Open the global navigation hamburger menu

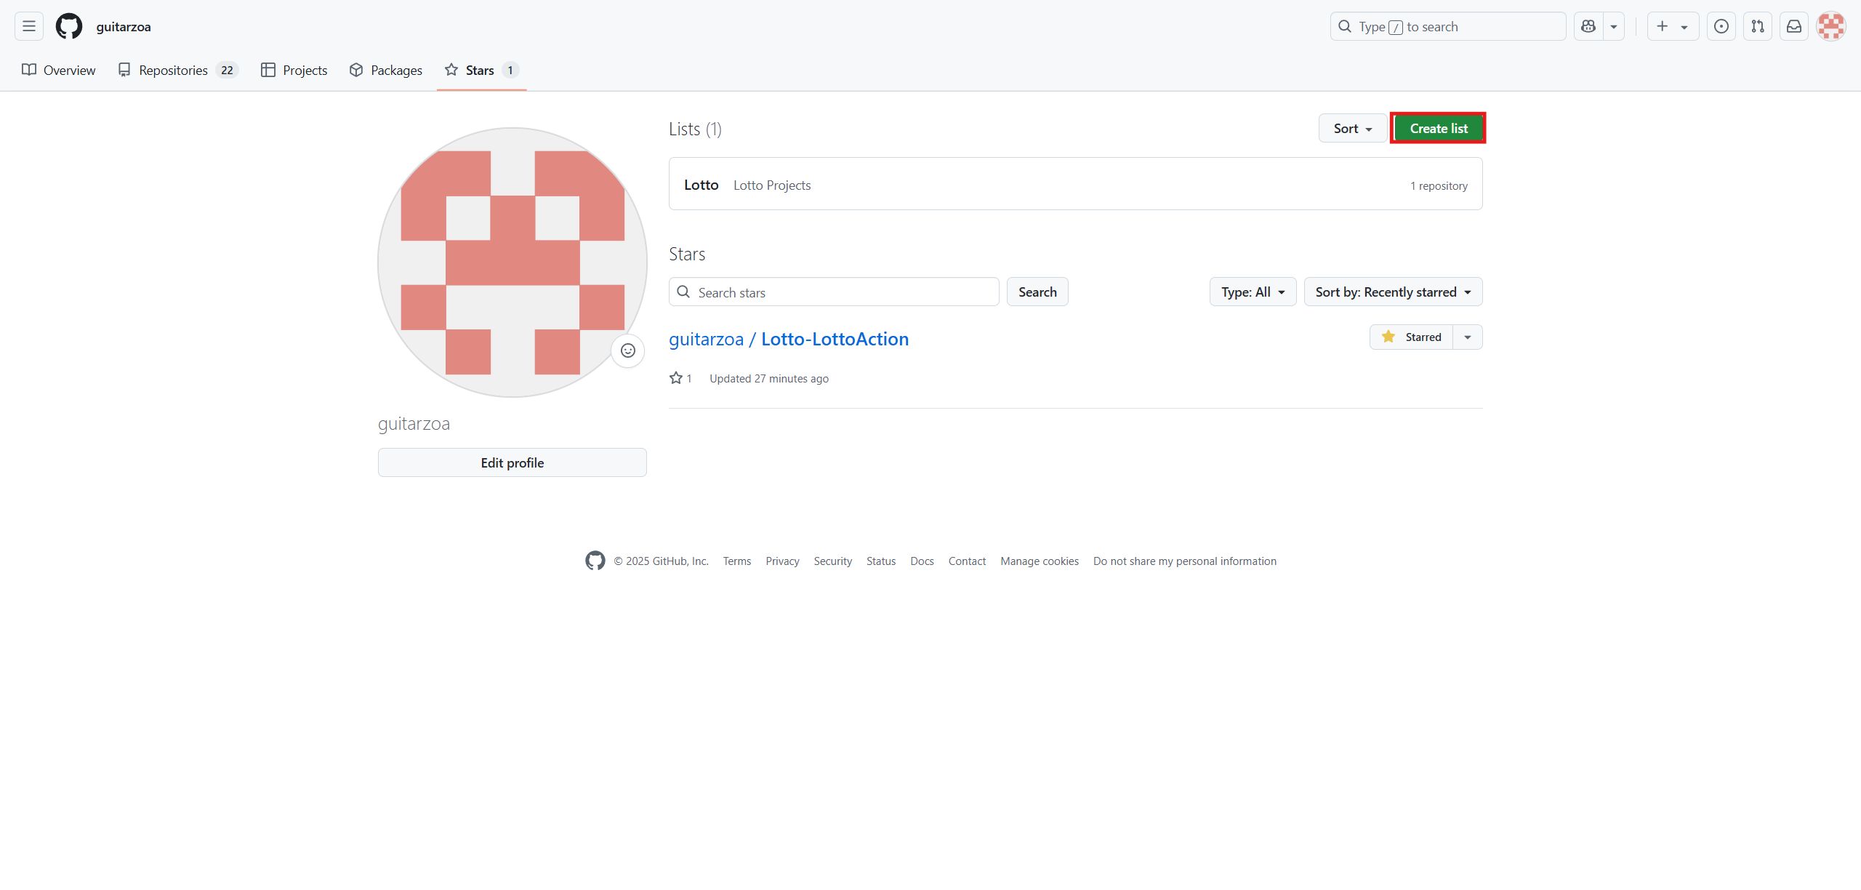29,26
